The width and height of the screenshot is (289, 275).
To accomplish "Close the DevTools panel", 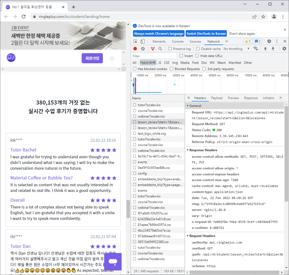I will pyautogui.click(x=285, y=41).
